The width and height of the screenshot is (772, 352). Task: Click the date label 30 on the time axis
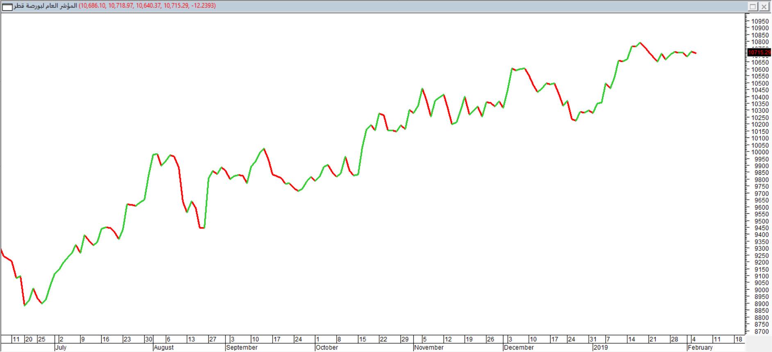148,339
